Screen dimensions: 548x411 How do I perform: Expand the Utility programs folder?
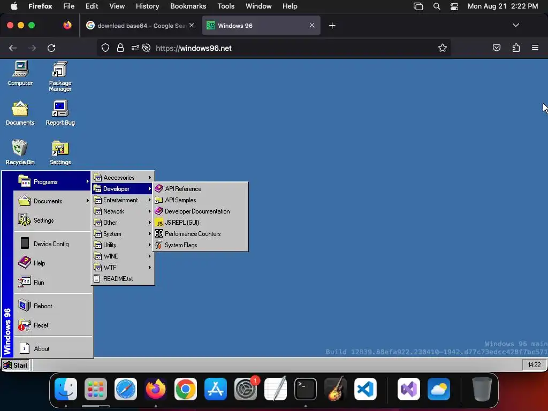coord(123,245)
